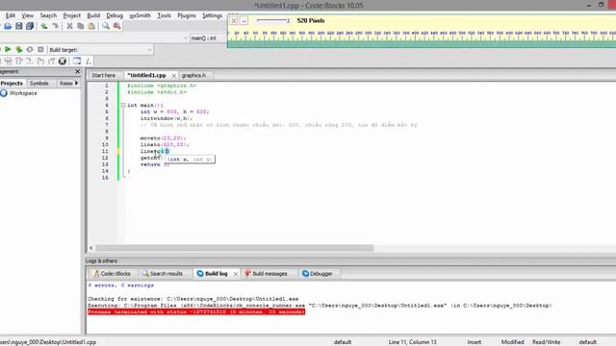
Task: Click the Save all files icon
Action: pos(30,26)
